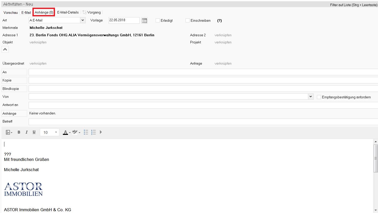378x213 pixels.
Task: Collapse the details section with chevron
Action: (x=5, y=49)
